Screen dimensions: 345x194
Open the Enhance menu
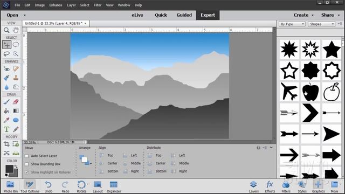[56, 5]
